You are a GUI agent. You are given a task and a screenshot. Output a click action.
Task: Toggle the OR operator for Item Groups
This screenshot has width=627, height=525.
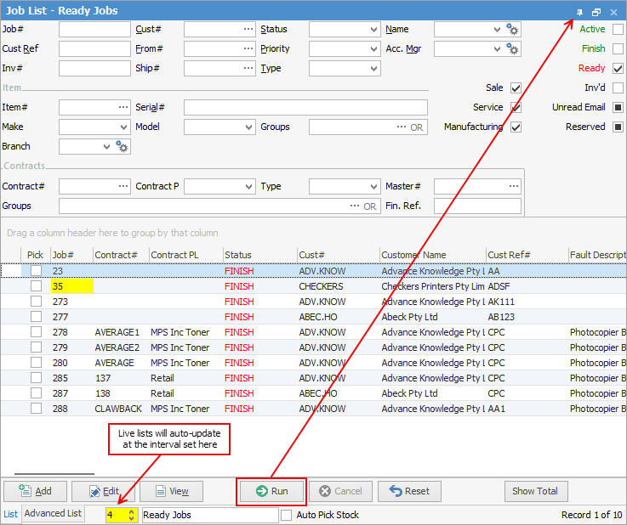click(x=416, y=127)
